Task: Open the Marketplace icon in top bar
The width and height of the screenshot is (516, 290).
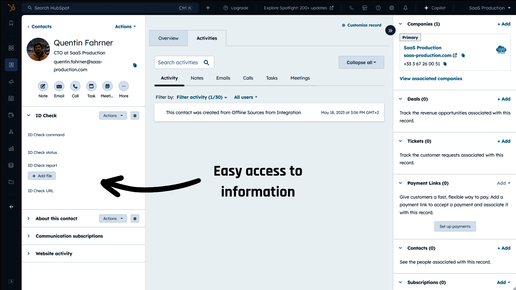Action: [x=365, y=8]
